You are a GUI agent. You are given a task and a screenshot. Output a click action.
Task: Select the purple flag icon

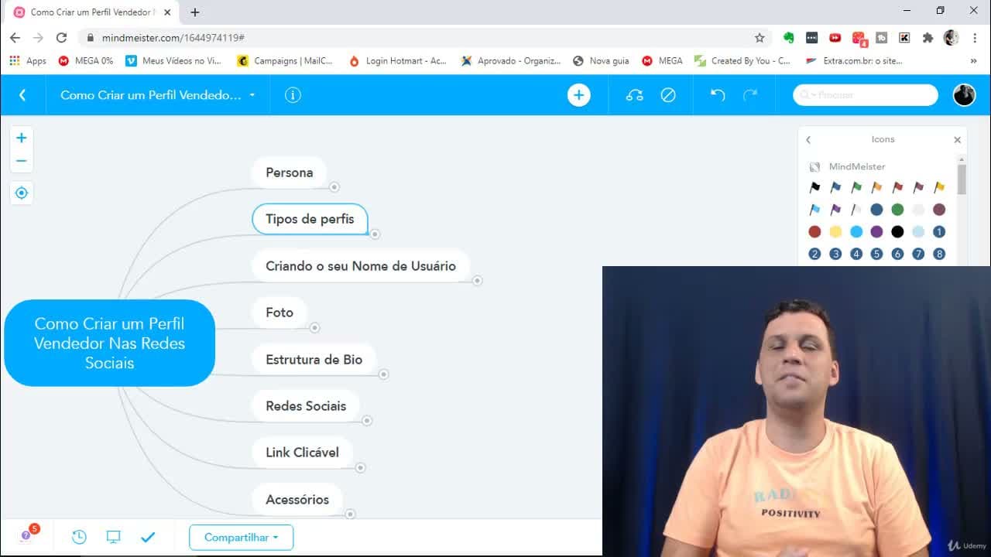(835, 210)
